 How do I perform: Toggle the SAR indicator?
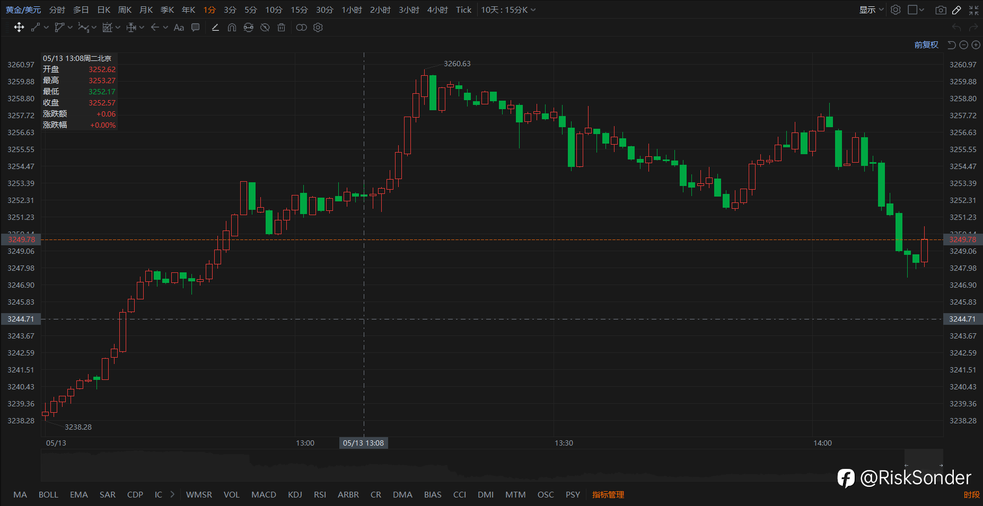(x=108, y=494)
